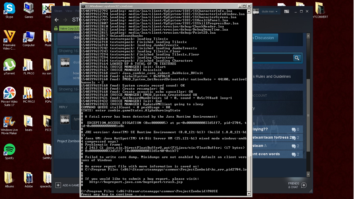The width and height of the screenshot is (354, 199).
Task: Click the down arrow of cmd scrollbar
Action: [x=249, y=194]
